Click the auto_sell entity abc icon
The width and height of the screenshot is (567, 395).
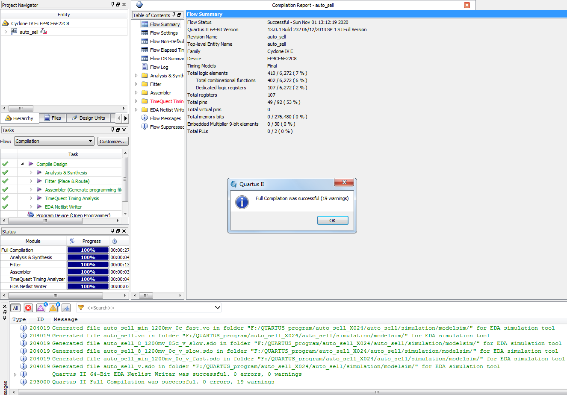pos(14,32)
